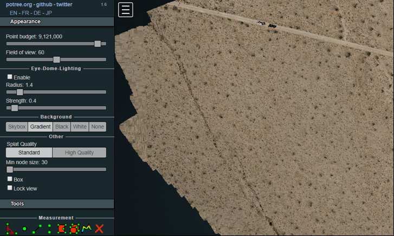Screen dimensions: 394x236
Task: Select the height measurement tool
Action: coord(49,229)
